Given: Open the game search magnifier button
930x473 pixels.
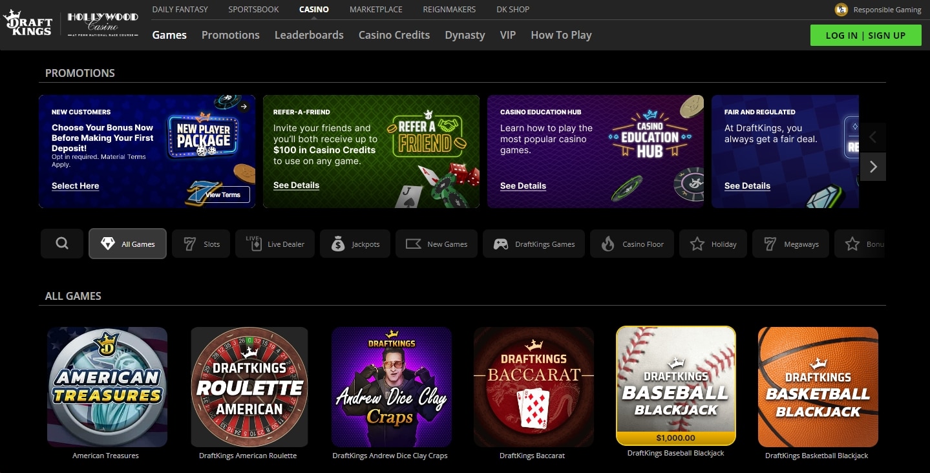Looking at the screenshot, I should tap(62, 244).
